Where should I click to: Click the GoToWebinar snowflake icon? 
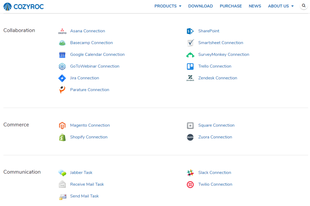[x=62, y=66]
